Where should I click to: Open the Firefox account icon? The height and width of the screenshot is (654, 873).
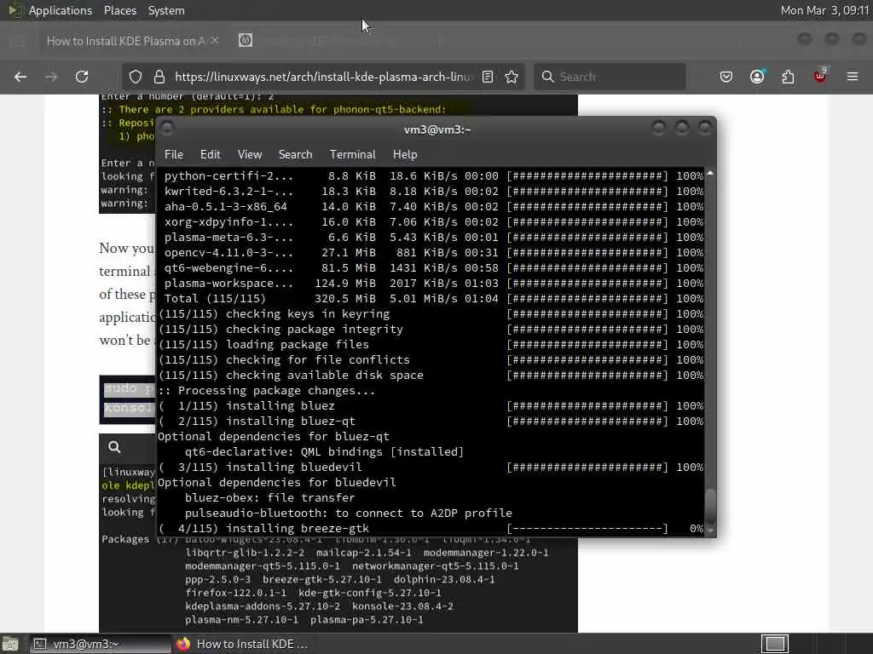click(x=757, y=77)
